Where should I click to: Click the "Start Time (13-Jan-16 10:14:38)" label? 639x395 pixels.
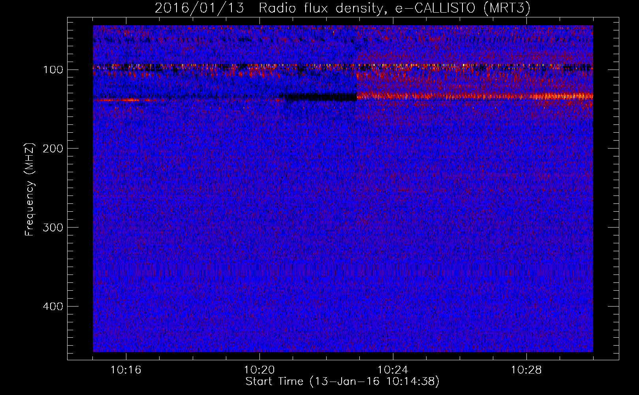tap(342, 382)
